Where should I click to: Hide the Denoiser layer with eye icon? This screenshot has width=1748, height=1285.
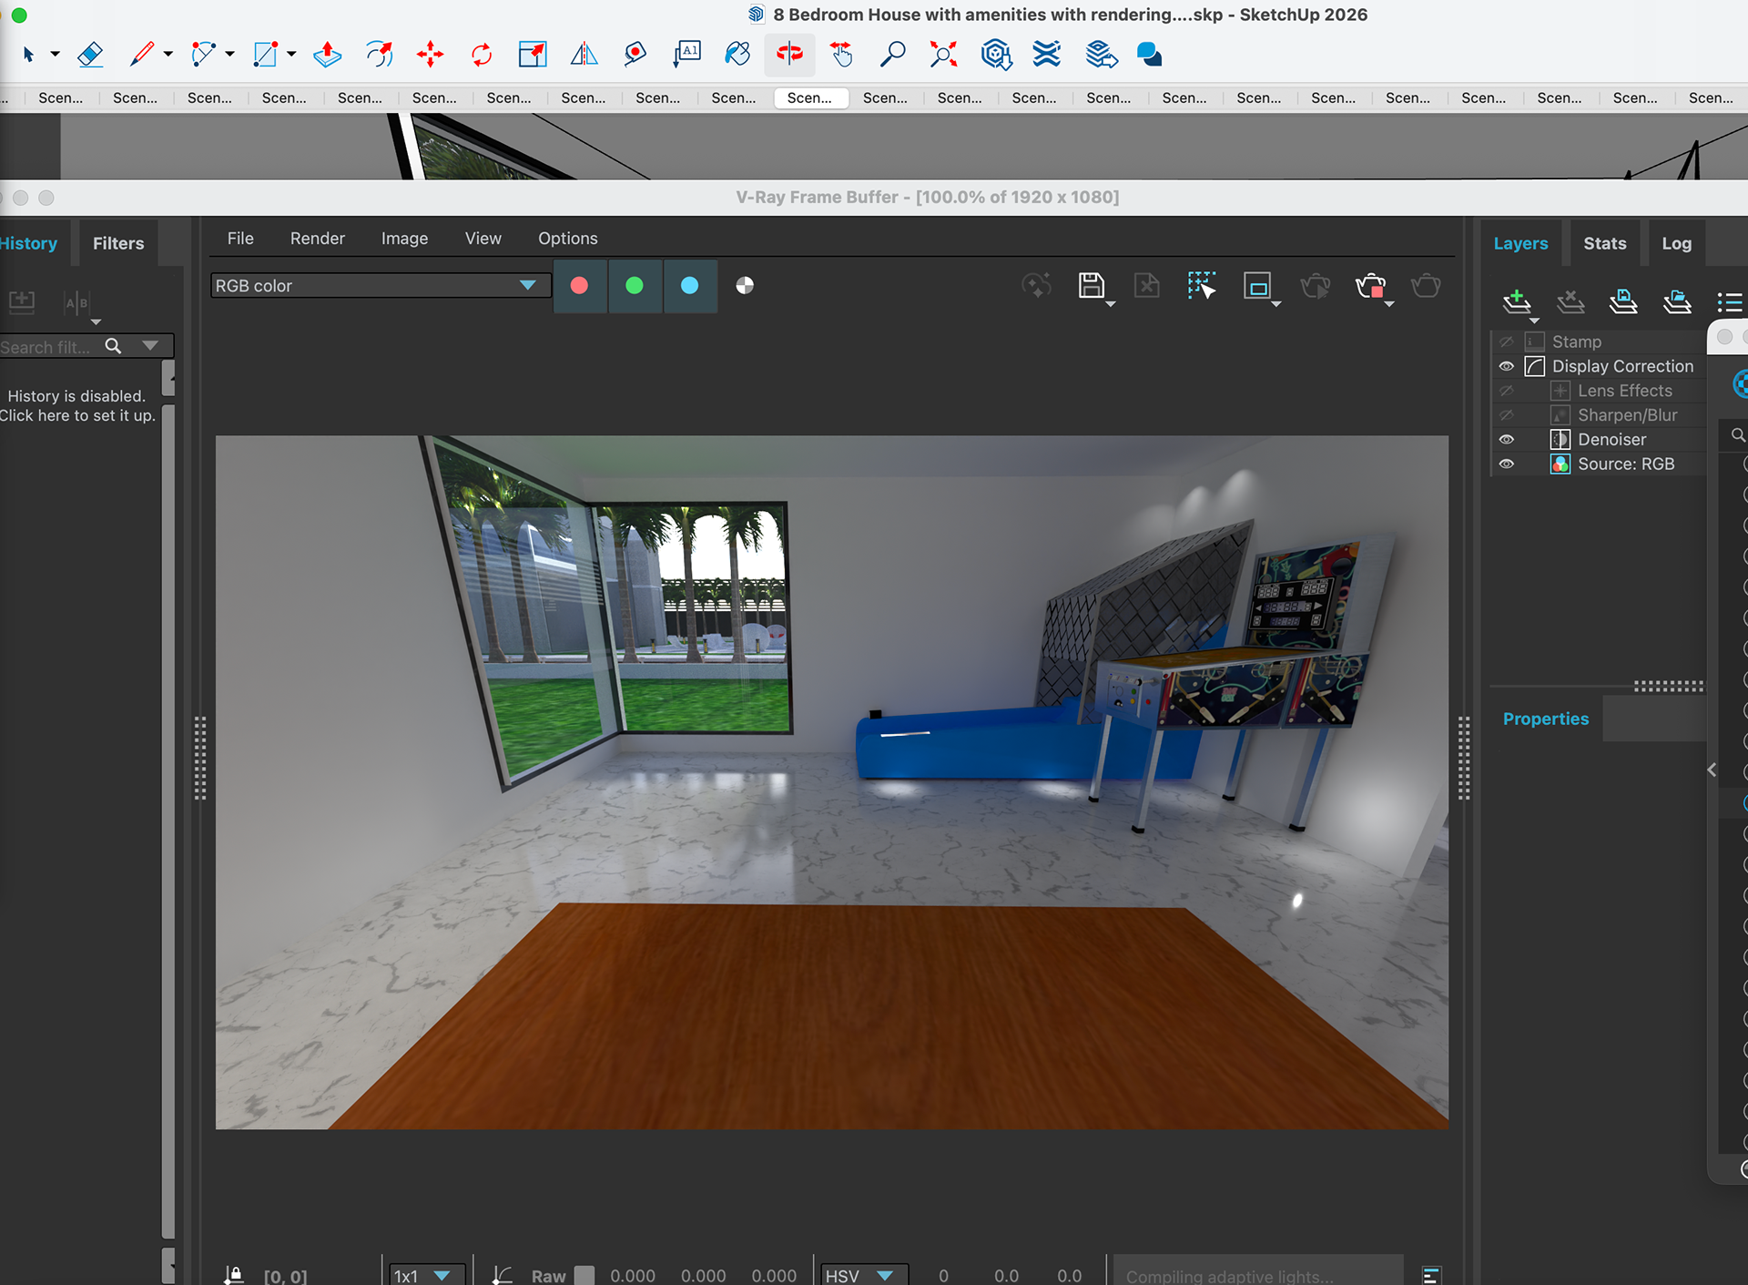[1507, 440]
